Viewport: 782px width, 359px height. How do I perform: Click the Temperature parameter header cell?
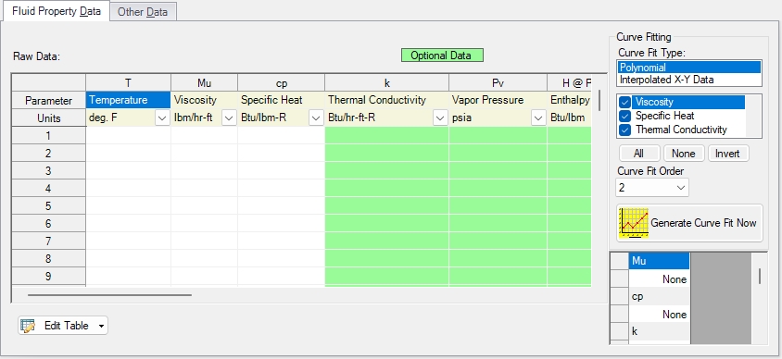[x=129, y=100]
